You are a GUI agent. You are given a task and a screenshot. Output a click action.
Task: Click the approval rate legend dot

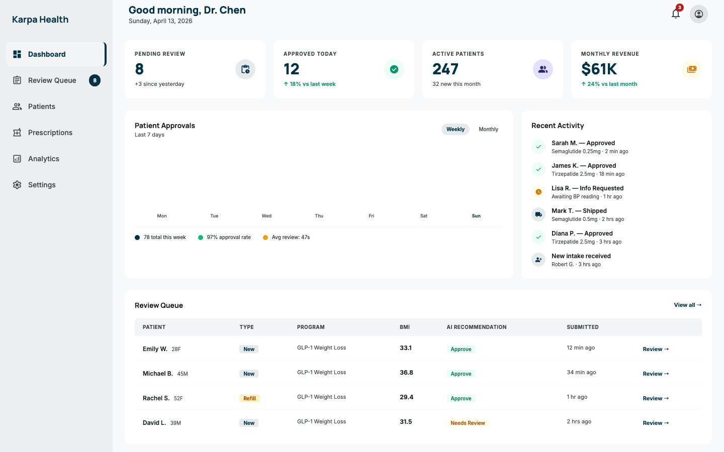[x=201, y=237]
